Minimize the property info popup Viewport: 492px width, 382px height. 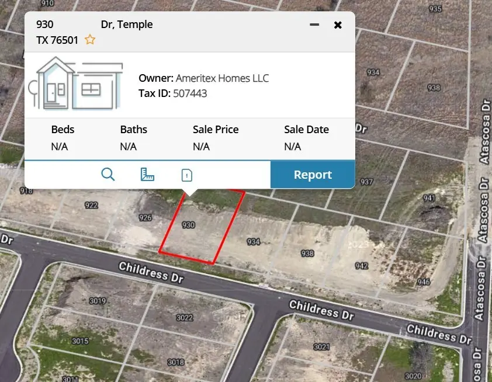314,25
